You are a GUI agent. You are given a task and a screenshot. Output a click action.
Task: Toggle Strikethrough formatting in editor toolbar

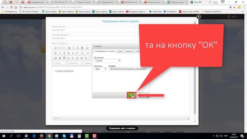[x=69, y=53]
